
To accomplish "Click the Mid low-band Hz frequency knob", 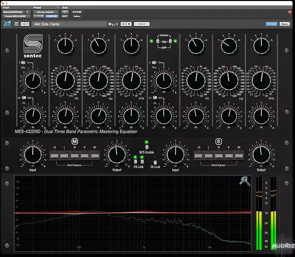I will [x=65, y=81].
